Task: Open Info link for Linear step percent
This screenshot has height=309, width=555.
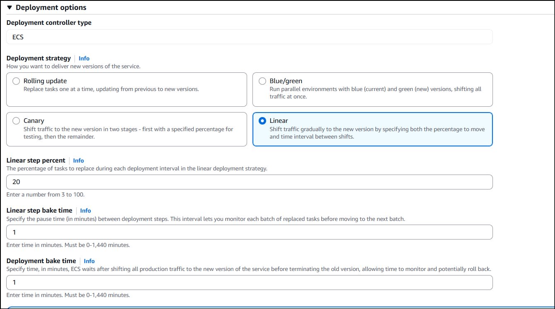Action: [78, 160]
